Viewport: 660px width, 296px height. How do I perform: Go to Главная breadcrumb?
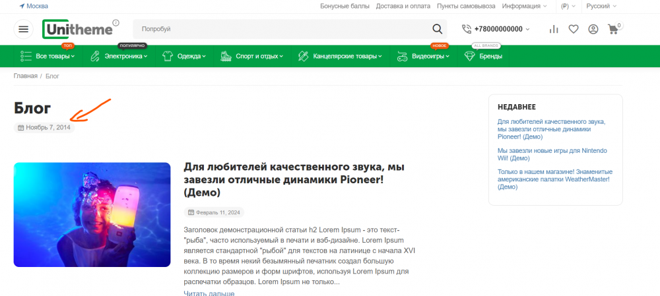click(26, 76)
